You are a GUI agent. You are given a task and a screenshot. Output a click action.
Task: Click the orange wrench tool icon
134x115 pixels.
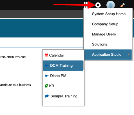123,5
